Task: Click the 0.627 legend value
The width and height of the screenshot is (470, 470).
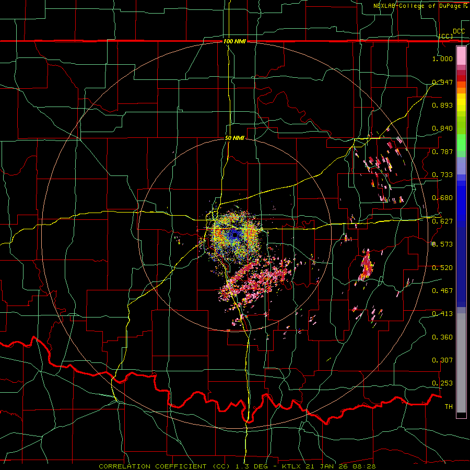Action: point(442,221)
